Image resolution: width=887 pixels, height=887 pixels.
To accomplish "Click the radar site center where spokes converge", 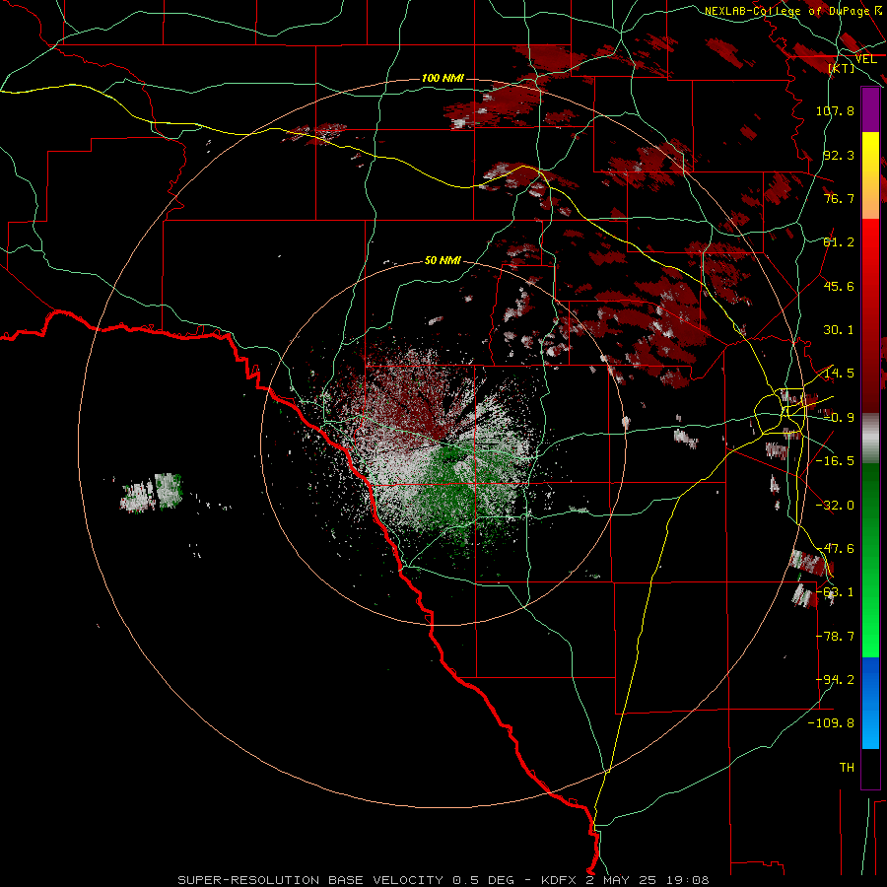I will click(x=445, y=442).
